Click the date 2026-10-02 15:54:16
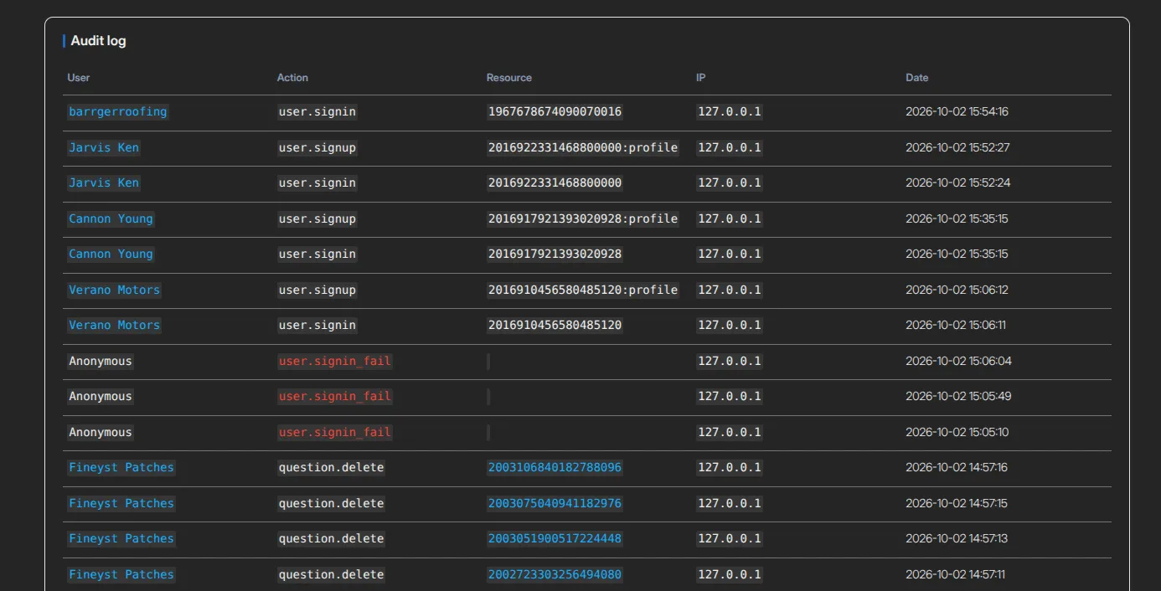The width and height of the screenshot is (1161, 591). pyautogui.click(x=957, y=111)
